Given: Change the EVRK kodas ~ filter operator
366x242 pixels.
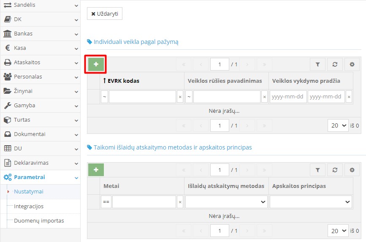Looking at the screenshot, I should [x=105, y=97].
